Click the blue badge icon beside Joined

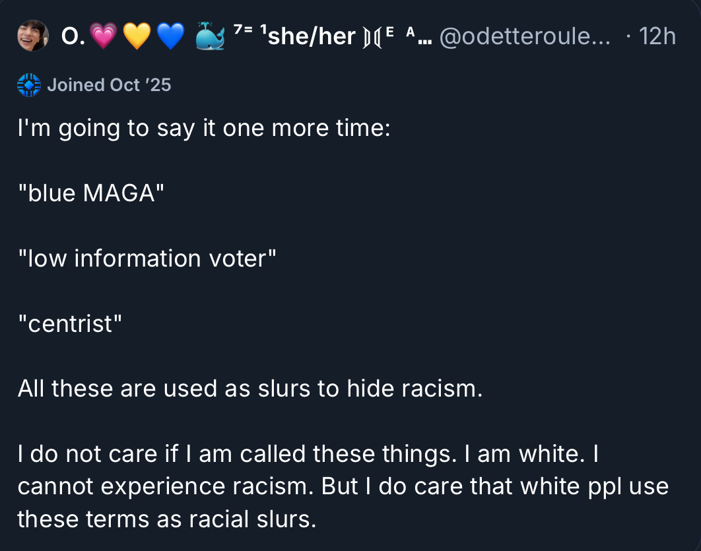28,85
